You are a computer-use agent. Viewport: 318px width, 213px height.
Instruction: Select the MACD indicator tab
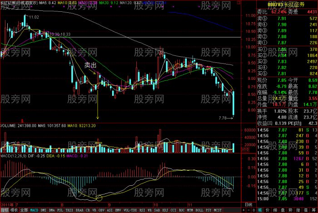point(34,210)
